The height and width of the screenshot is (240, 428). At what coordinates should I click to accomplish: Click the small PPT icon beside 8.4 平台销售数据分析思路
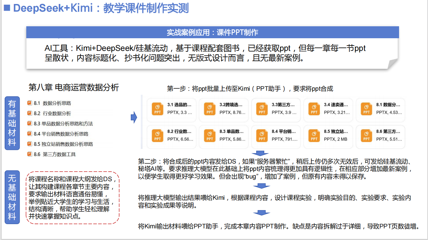point(29,134)
